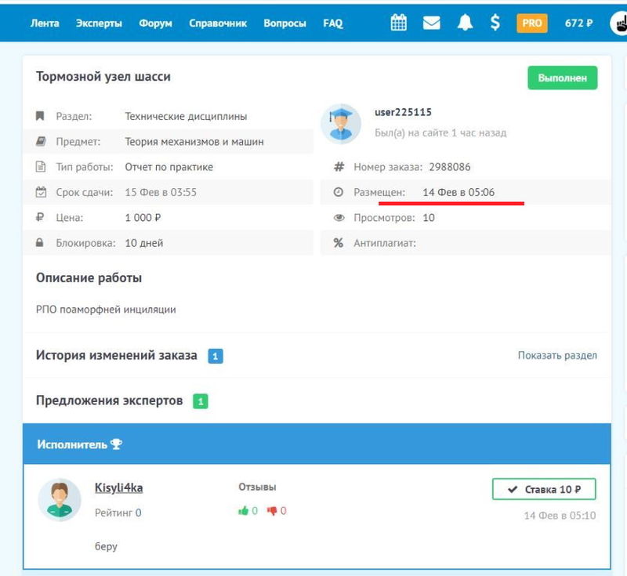The image size is (627, 576).
Task: Click the PRO badge button
Action: [x=532, y=24]
